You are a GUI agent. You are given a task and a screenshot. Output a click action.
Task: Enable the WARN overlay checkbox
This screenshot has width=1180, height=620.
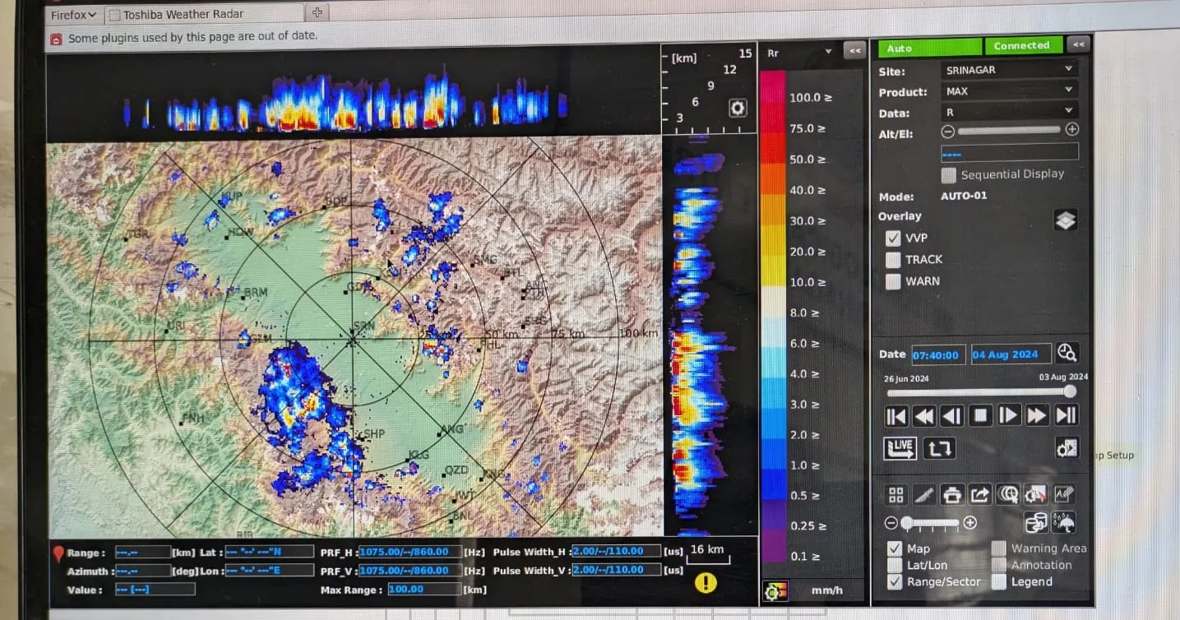click(893, 281)
